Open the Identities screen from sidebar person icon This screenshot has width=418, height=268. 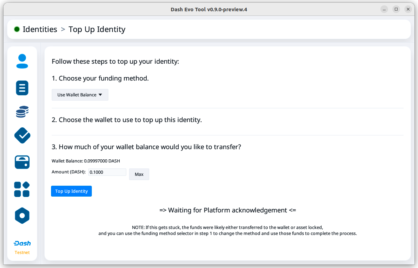[22, 61]
